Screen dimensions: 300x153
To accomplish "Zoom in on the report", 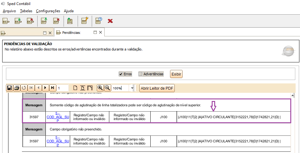I will 100,88.
